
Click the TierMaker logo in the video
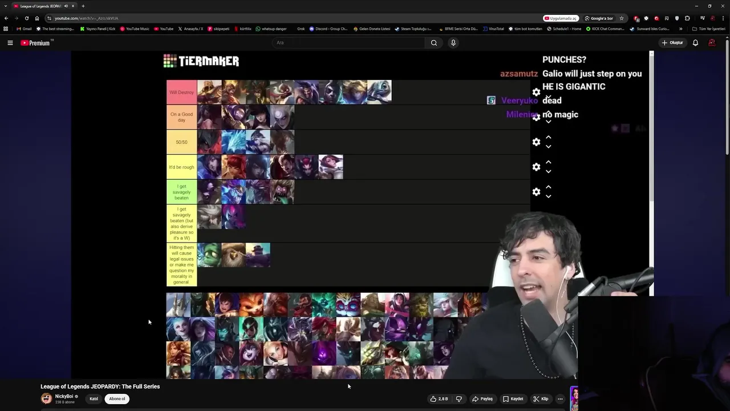coord(201,61)
